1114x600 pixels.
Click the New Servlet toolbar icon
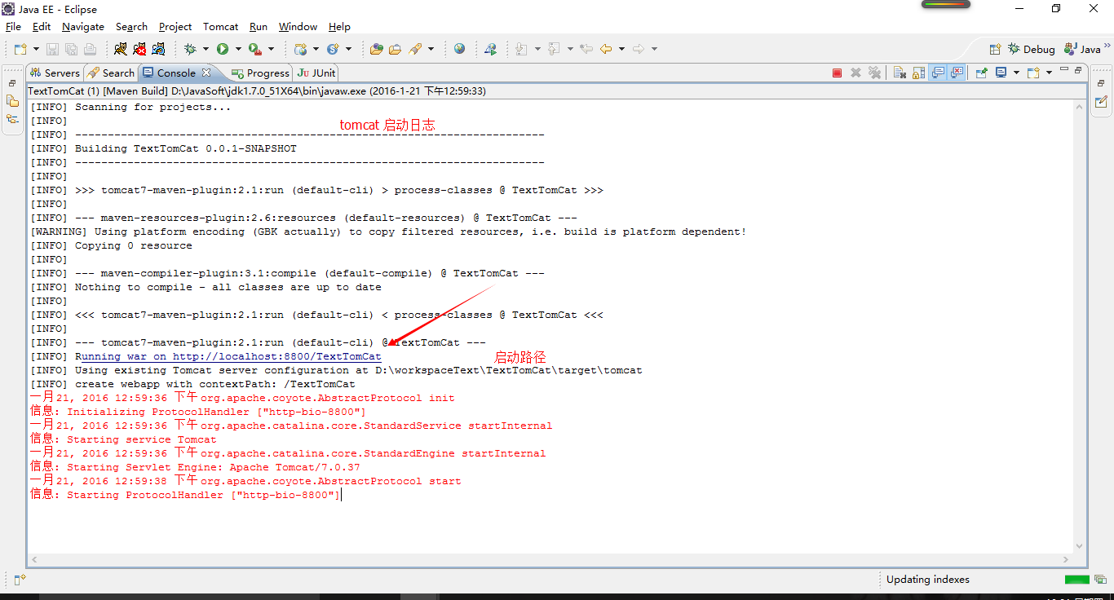pos(333,49)
